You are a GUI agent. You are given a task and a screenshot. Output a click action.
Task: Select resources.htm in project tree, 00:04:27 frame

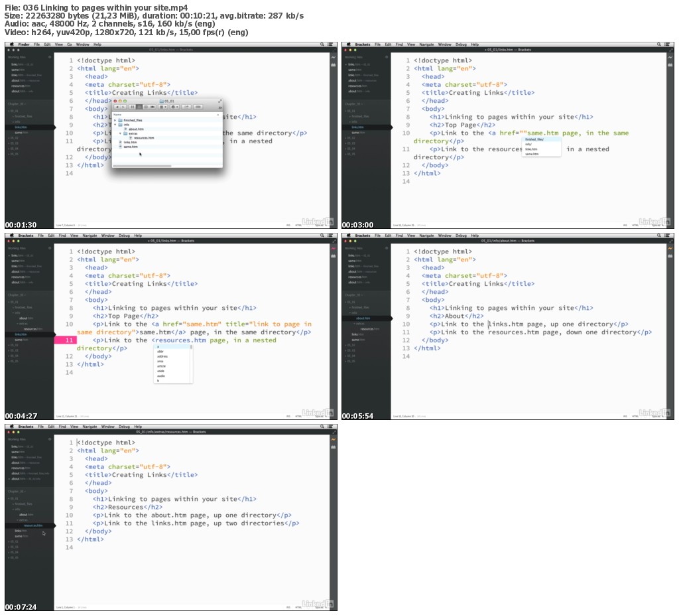(33, 329)
